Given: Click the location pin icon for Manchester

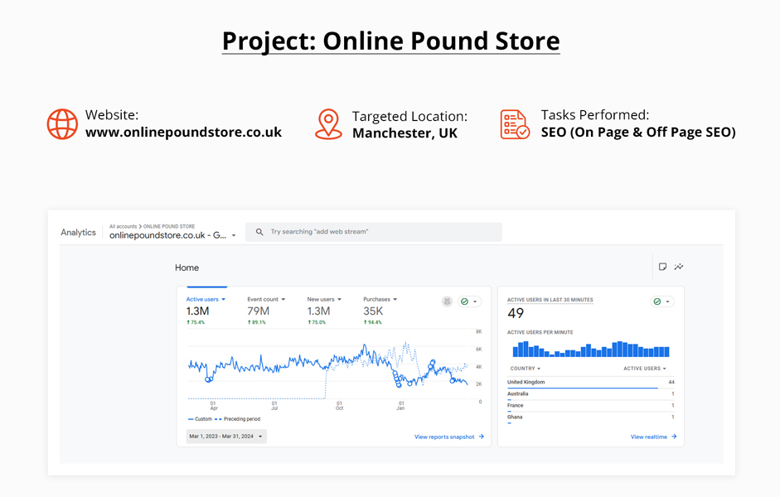Looking at the screenshot, I should pos(328,124).
